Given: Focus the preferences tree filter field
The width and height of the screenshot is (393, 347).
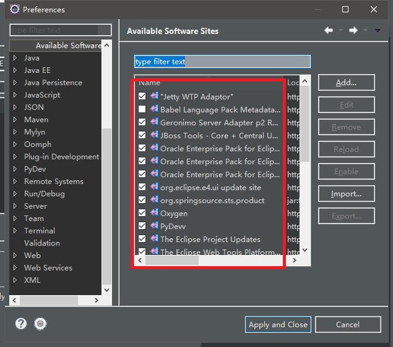Looking at the screenshot, I should pyautogui.click(x=61, y=30).
